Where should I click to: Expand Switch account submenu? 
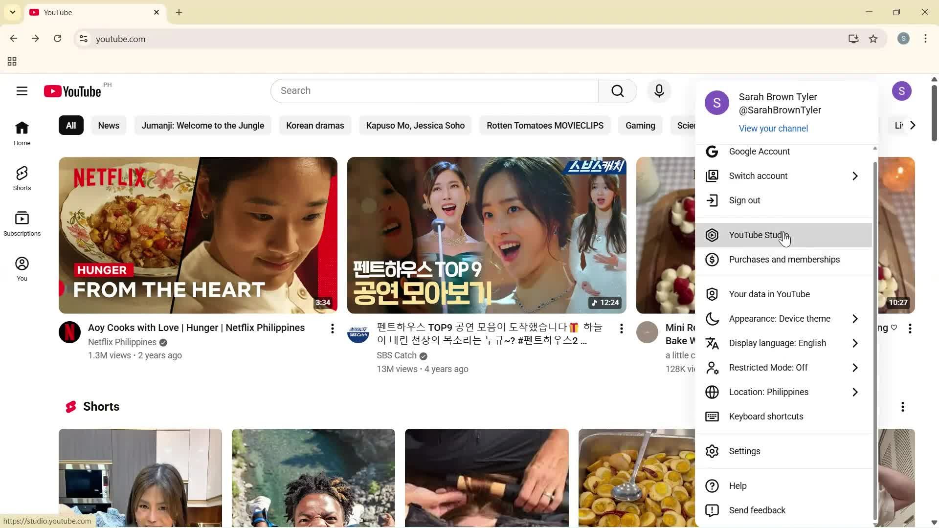(x=758, y=176)
